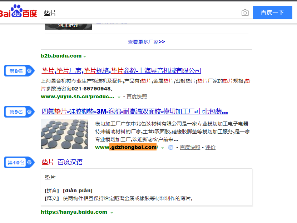The image size is (297, 223).
Task: Click the 第9名 rank badge
Action: coord(20,111)
